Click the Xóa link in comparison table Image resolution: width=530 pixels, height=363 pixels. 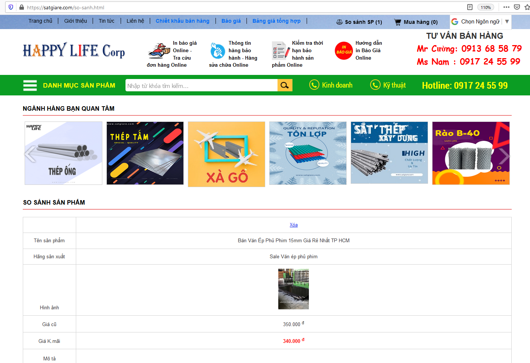click(294, 225)
